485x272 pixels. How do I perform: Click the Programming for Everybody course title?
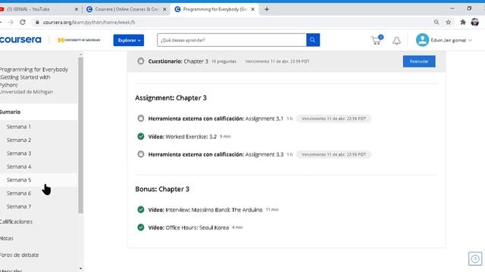click(x=34, y=77)
